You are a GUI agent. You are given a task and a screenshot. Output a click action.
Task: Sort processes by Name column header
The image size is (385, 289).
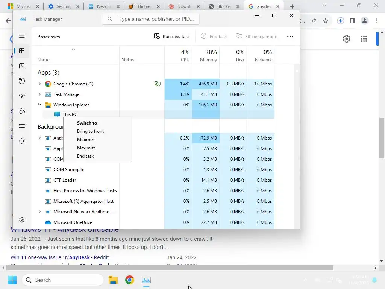pyautogui.click(x=75, y=55)
